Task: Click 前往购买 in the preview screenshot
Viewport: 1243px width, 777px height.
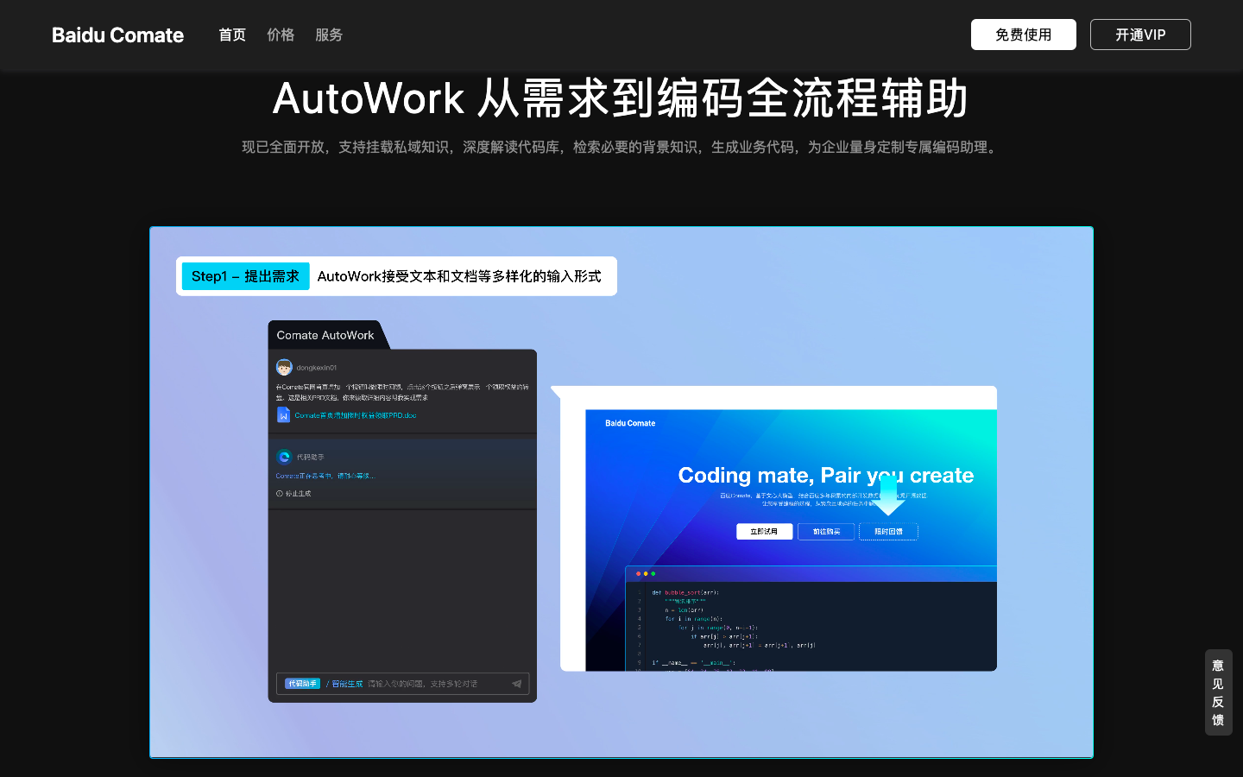Action: click(826, 532)
